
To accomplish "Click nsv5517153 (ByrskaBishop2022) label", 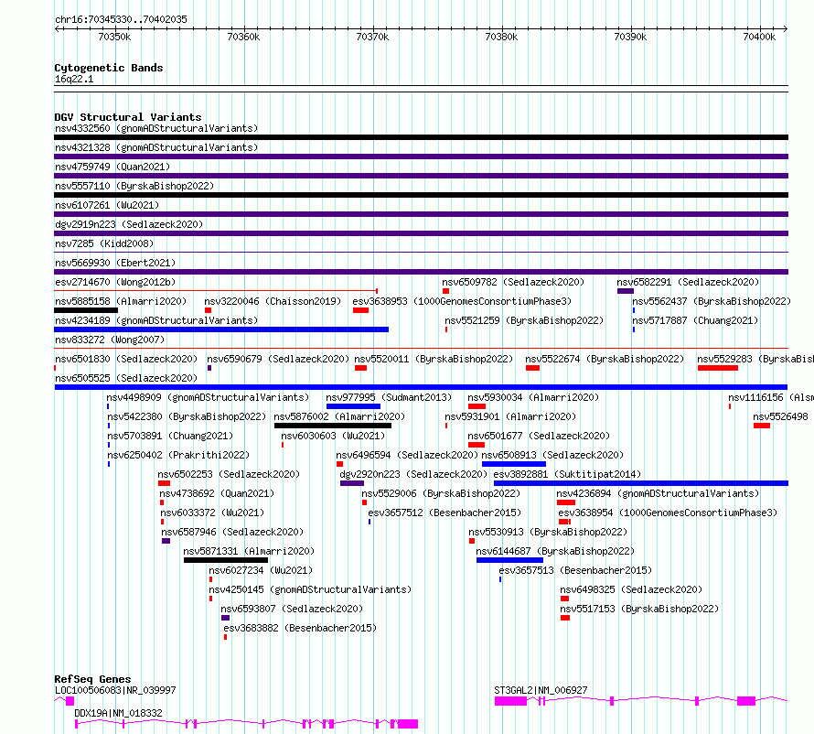I will [639, 609].
